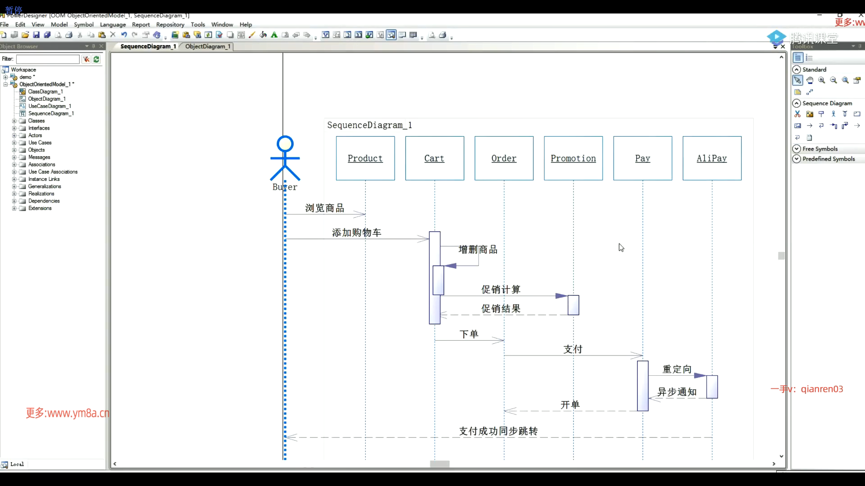Open the Repository menu
The image size is (865, 486).
[170, 25]
